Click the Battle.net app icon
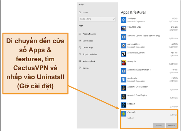 [124, 105]
